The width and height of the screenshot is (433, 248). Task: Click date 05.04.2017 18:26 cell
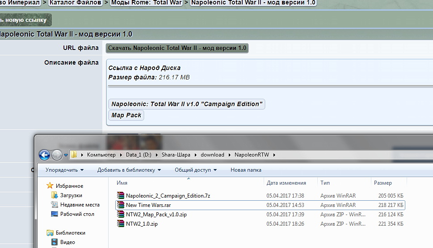point(285,224)
